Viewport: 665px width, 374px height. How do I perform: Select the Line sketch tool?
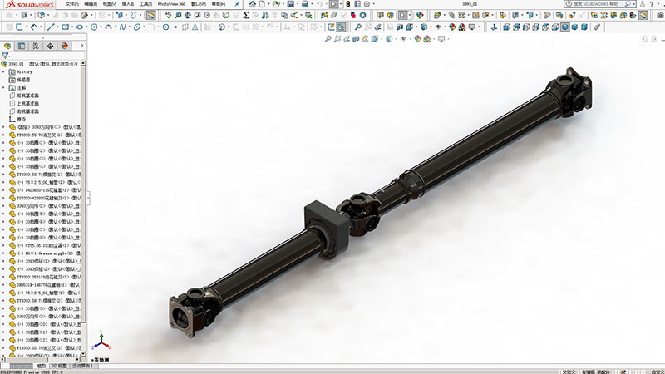[x=52, y=27]
